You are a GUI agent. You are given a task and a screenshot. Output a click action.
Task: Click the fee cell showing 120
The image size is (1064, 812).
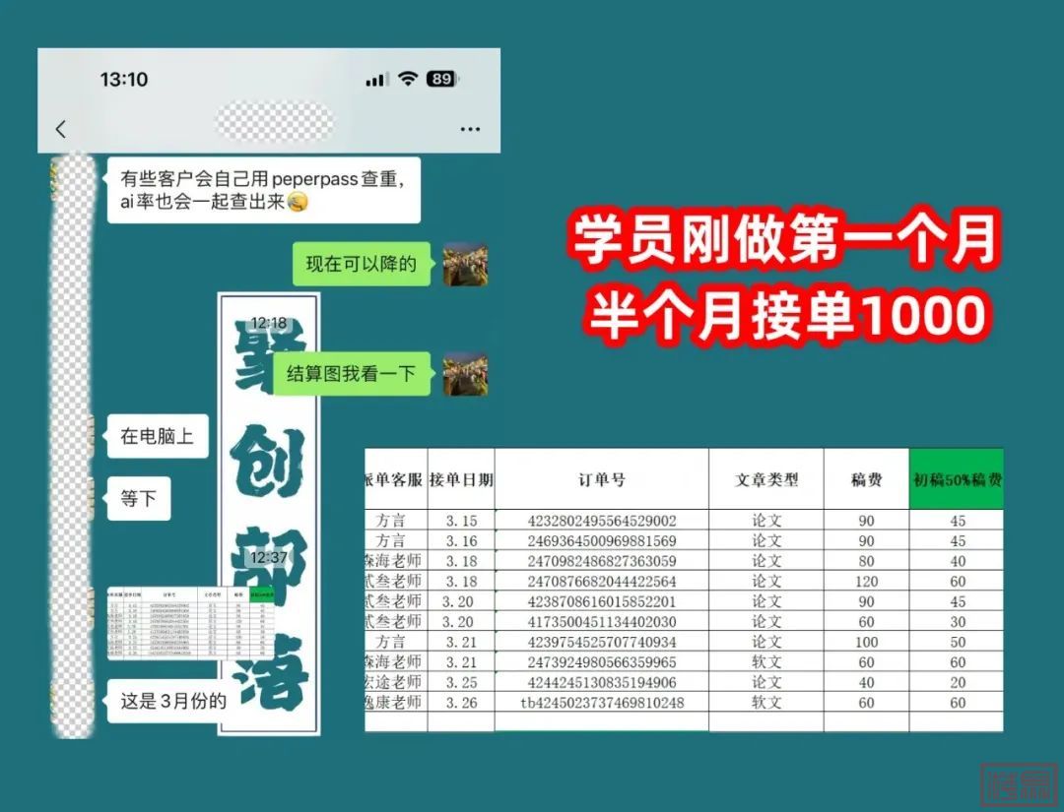click(x=866, y=582)
